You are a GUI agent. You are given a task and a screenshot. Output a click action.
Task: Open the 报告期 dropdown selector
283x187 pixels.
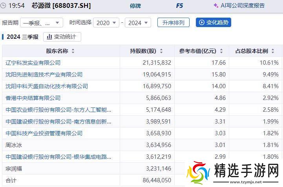click(42, 23)
